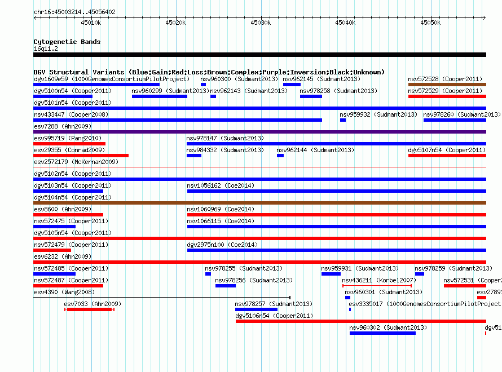
Task: Click the 45030k ruler tick label
Action: pyautogui.click(x=261, y=23)
